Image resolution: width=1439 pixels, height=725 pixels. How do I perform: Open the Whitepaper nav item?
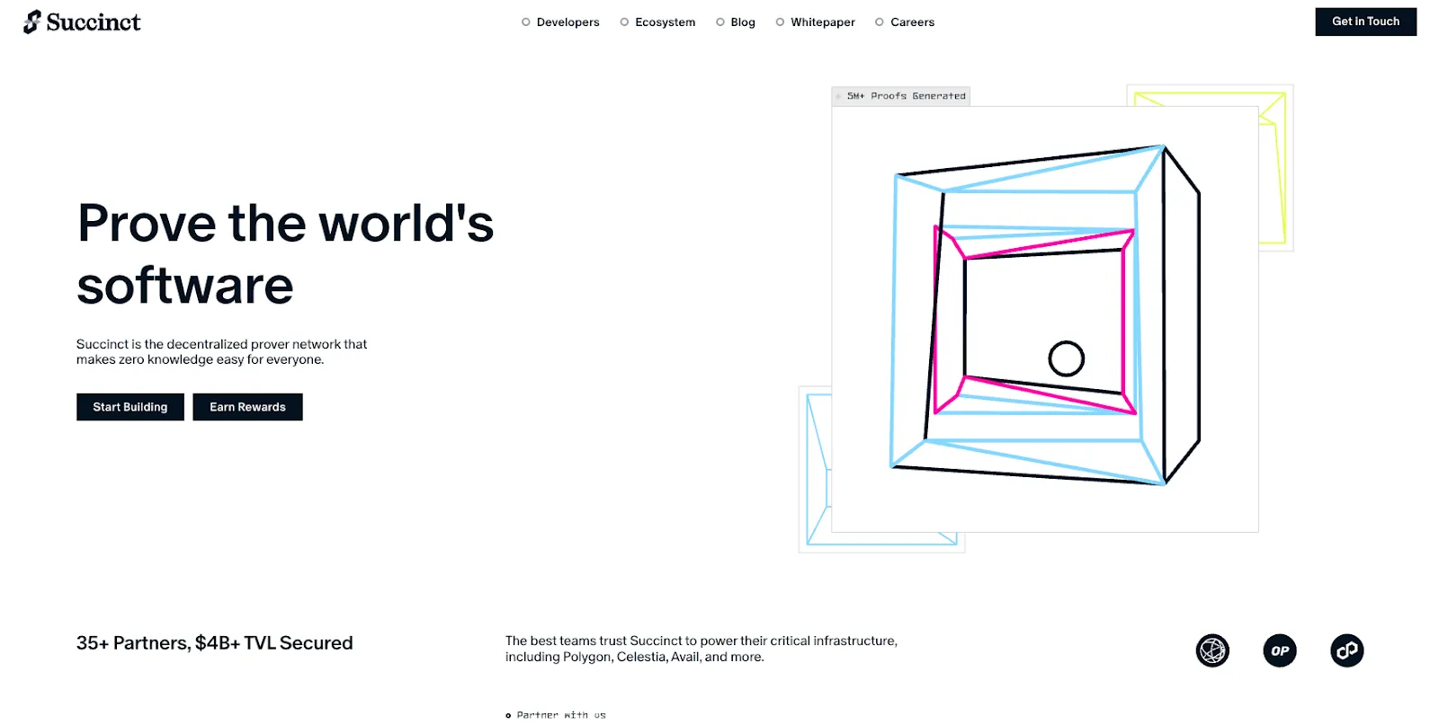(x=823, y=22)
